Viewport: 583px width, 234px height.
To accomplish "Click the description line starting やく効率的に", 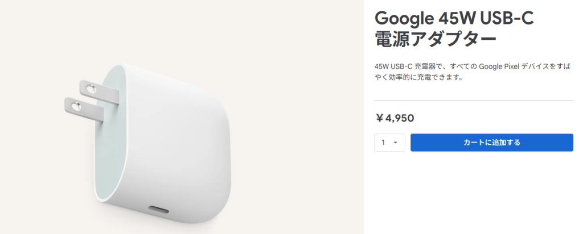I will (418, 78).
